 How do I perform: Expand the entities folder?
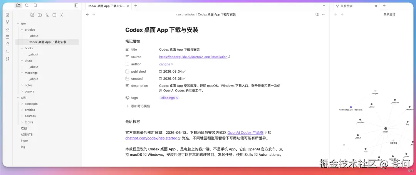[x=22, y=110]
